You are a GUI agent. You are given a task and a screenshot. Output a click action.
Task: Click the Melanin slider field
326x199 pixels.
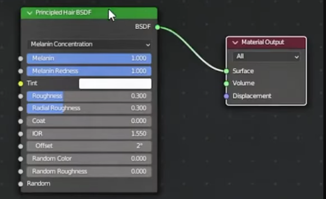pos(89,59)
